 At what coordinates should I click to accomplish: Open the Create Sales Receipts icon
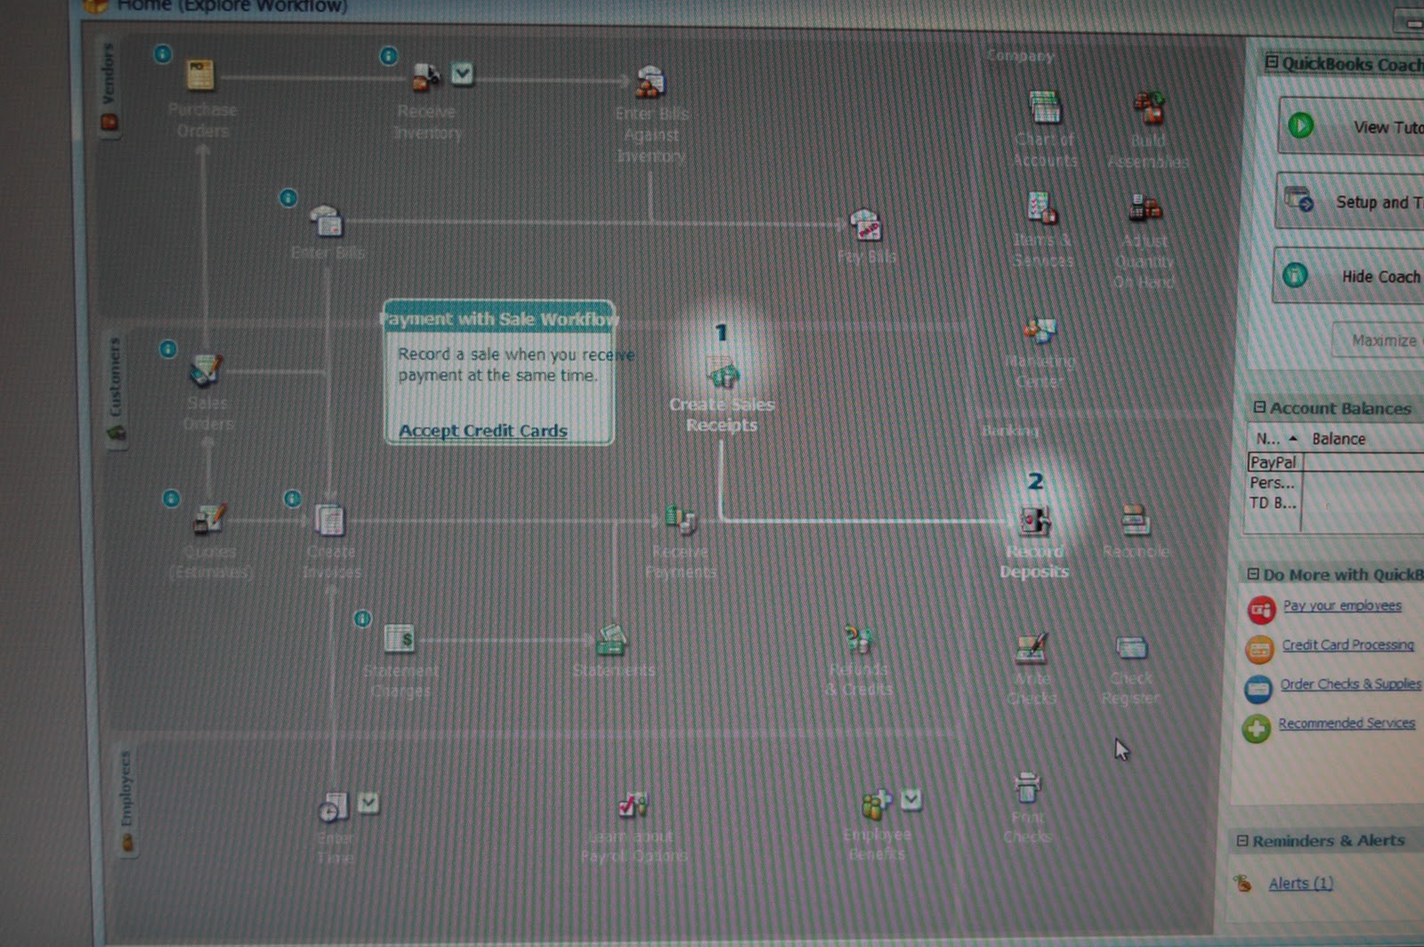click(723, 372)
